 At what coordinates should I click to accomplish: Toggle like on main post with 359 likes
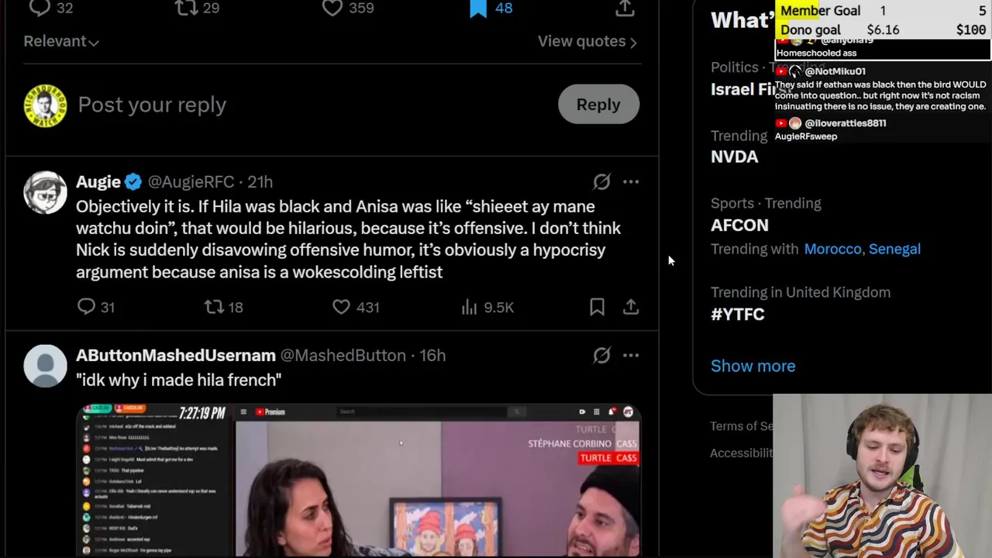(x=332, y=8)
